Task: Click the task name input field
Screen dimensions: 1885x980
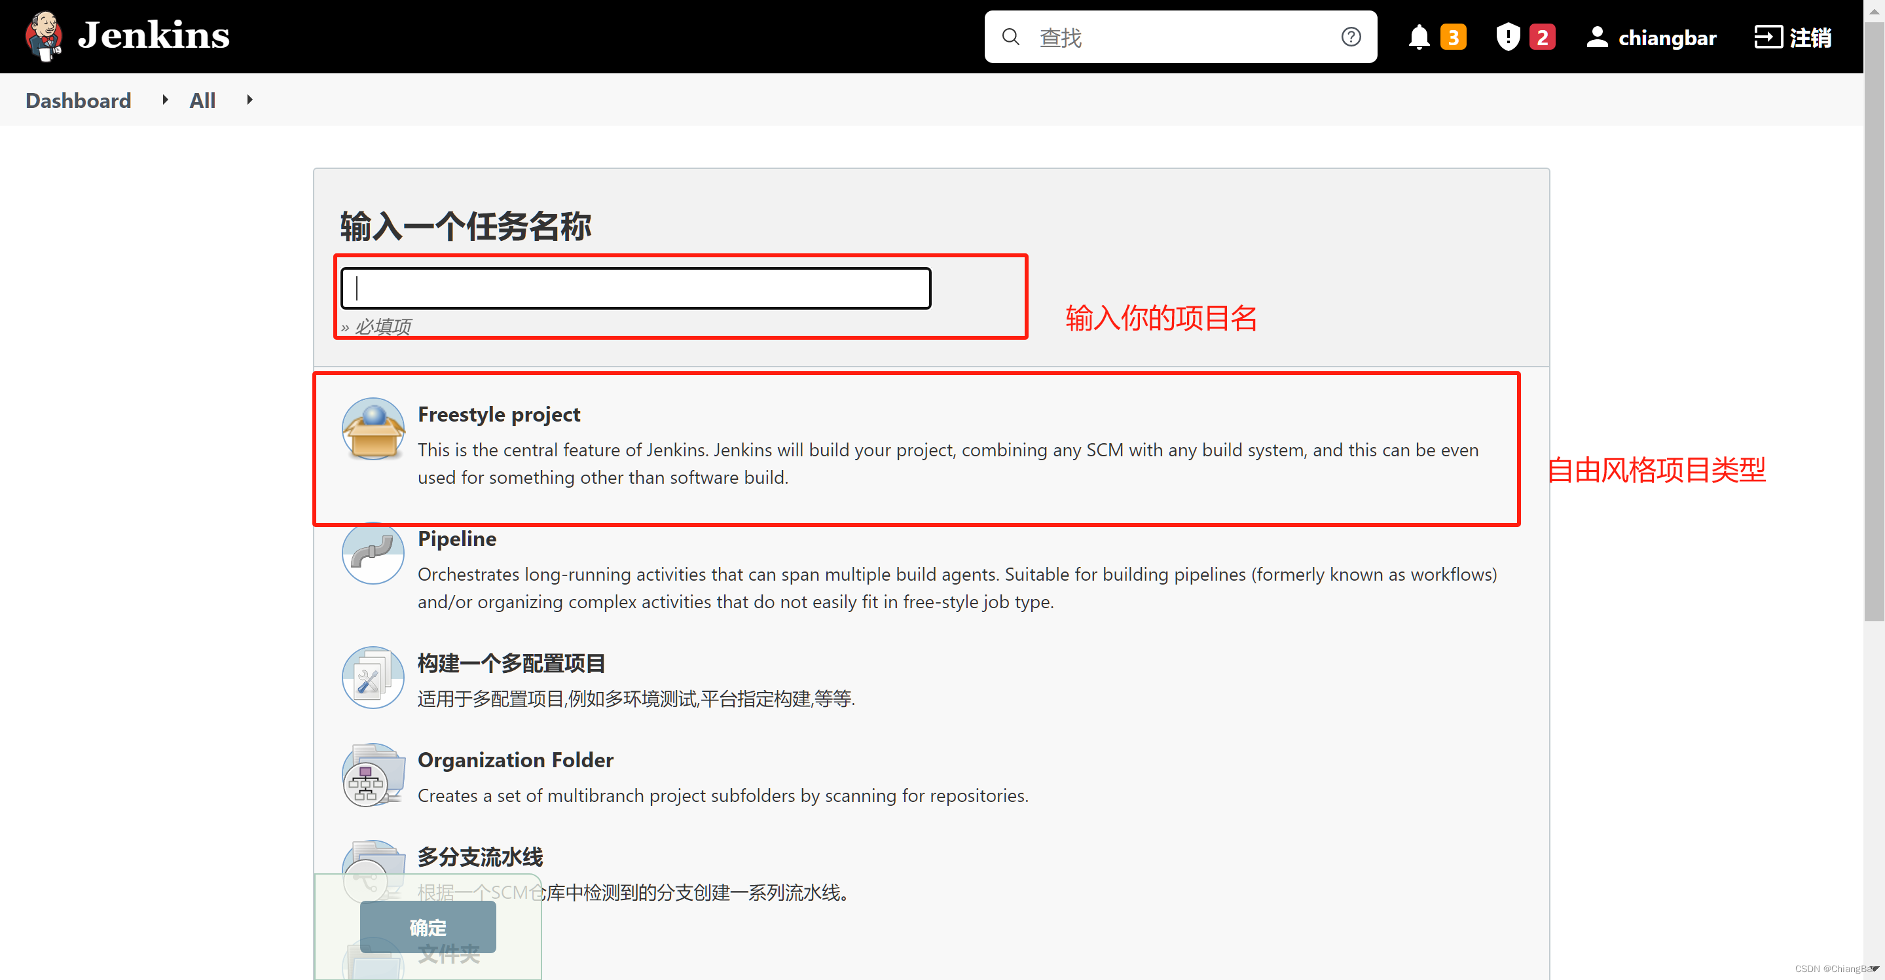Action: [x=635, y=287]
